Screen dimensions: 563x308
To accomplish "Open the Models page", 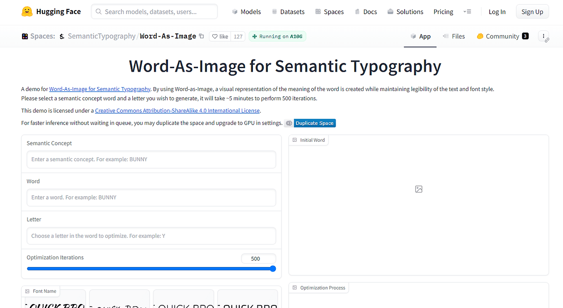I will [246, 12].
